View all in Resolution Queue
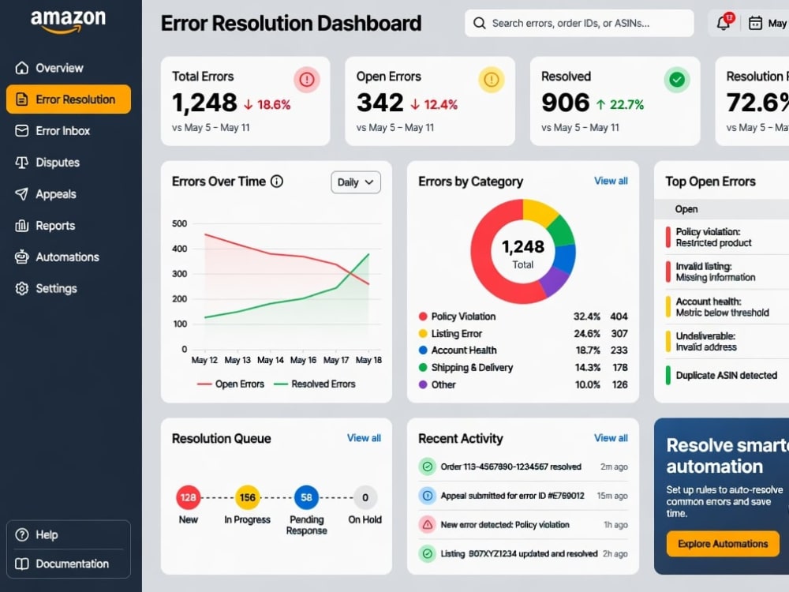Image resolution: width=789 pixels, height=592 pixels. [364, 438]
